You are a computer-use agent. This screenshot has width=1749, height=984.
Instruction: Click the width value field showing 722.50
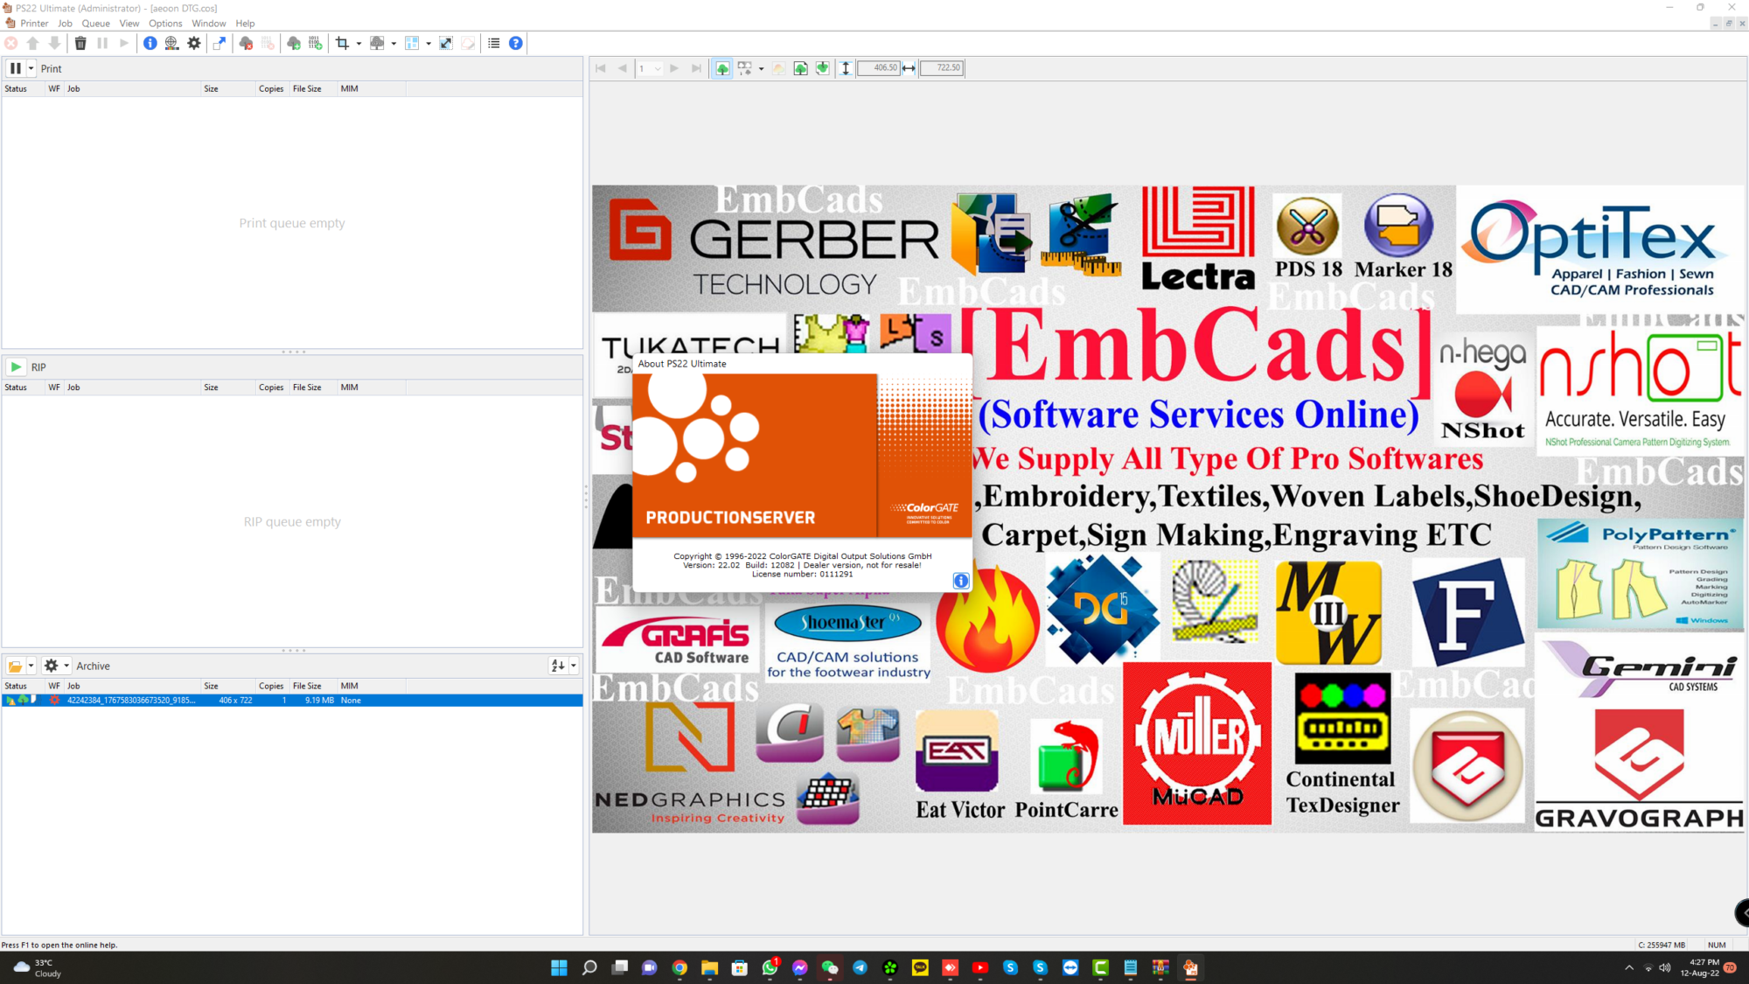tap(942, 67)
